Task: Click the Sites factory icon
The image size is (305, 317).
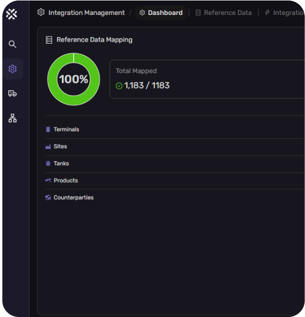Action: (x=48, y=147)
